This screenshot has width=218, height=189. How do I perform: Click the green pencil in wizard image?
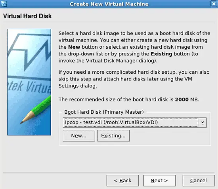coord(36,110)
